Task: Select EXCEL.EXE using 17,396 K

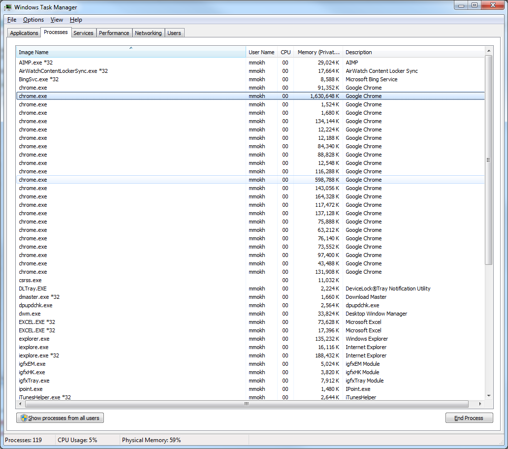Action: (x=251, y=330)
